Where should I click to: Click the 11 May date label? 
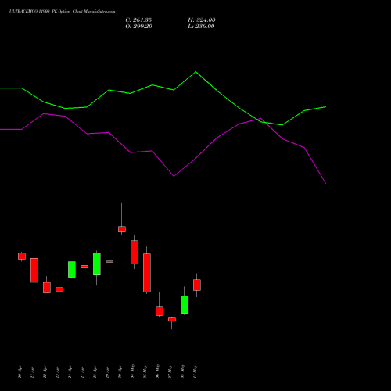click(x=195, y=371)
